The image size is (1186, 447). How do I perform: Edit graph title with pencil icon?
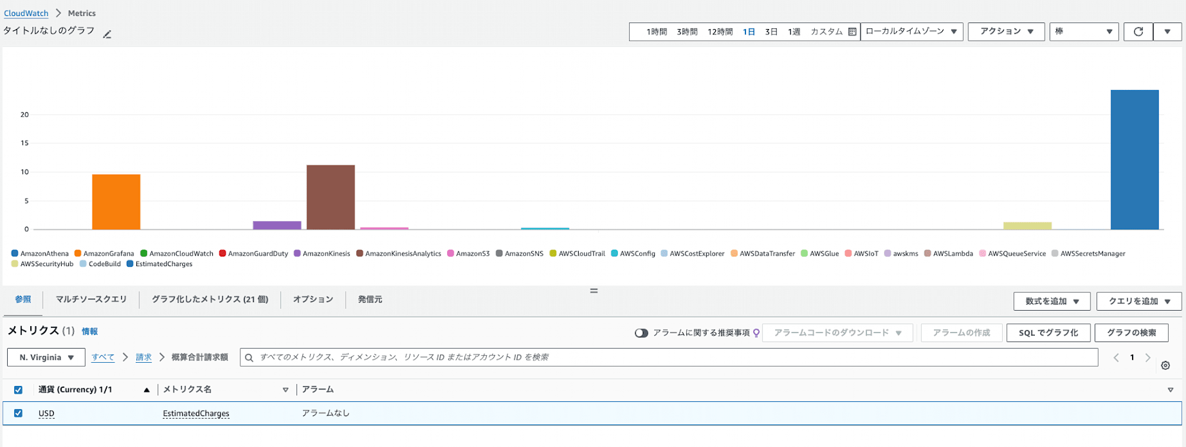click(107, 34)
